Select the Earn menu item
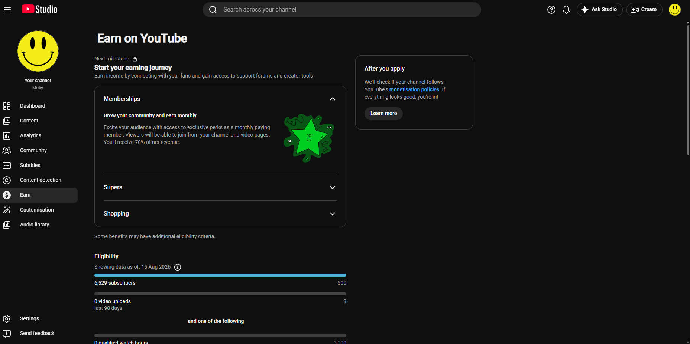 click(x=39, y=195)
